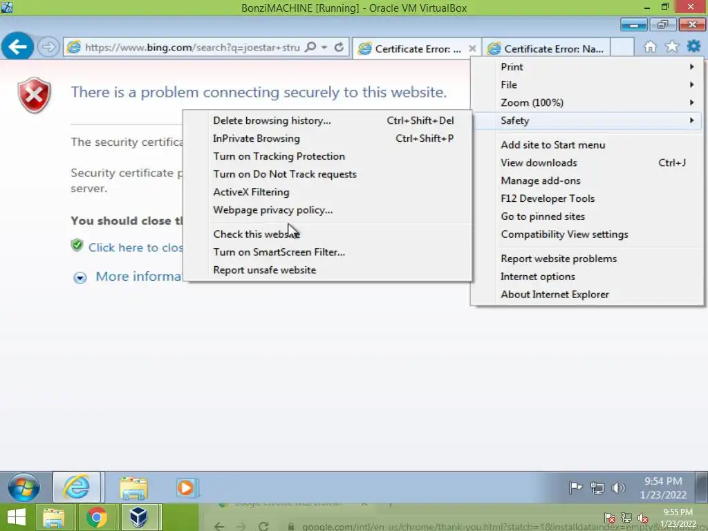Viewport: 708px width, 531px height.
Task: Expand the Zoom (100%) submenu
Action: pyautogui.click(x=587, y=102)
